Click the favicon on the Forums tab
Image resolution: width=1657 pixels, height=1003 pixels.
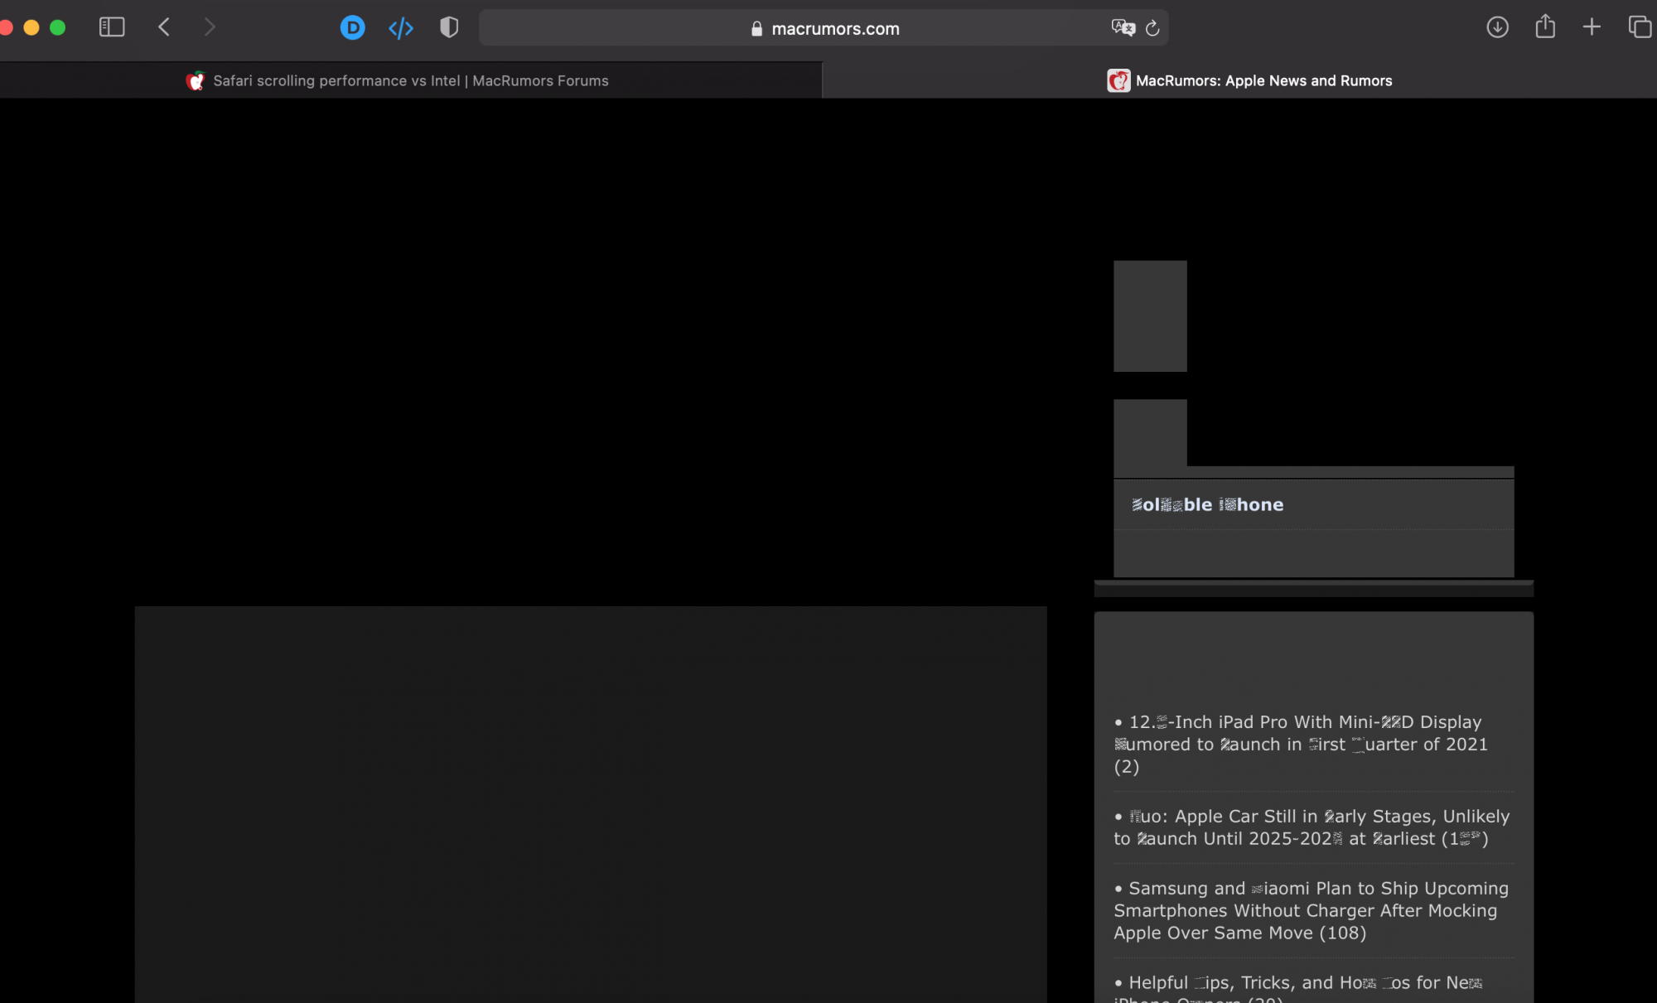[x=196, y=80]
